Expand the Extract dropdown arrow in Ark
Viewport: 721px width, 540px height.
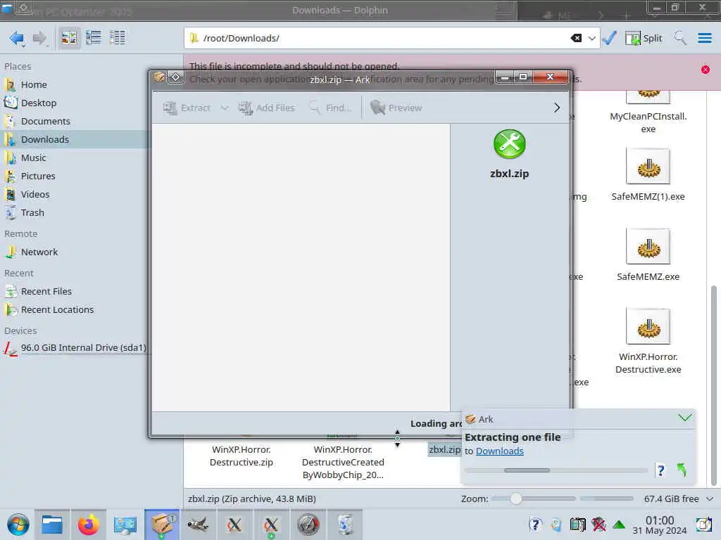coord(225,108)
